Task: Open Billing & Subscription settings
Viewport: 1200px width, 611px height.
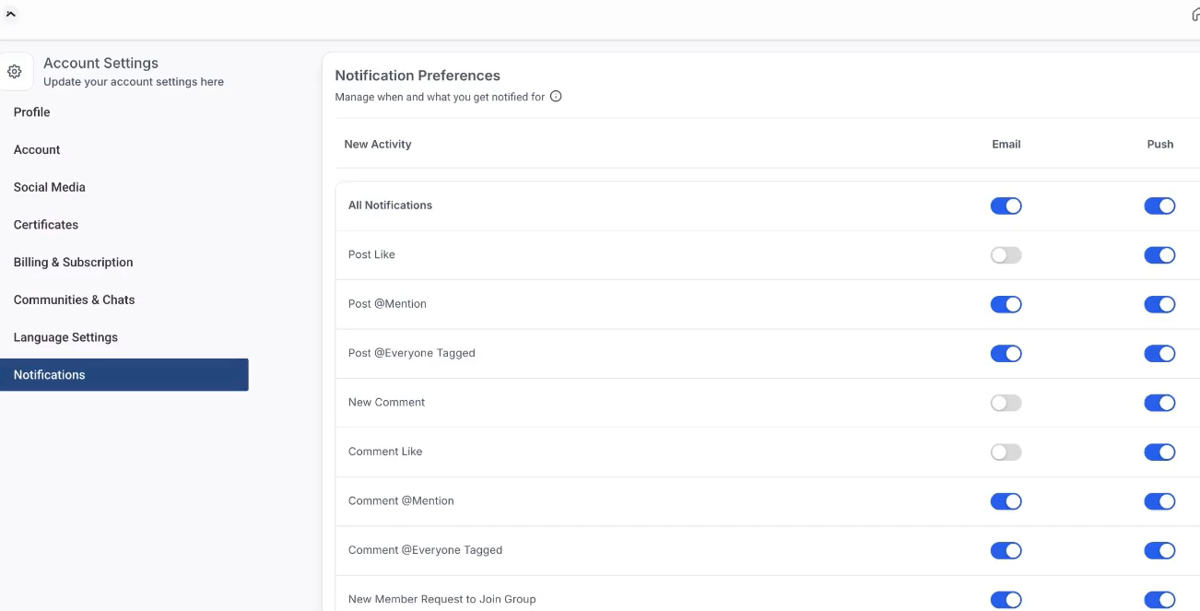Action: 74,263
